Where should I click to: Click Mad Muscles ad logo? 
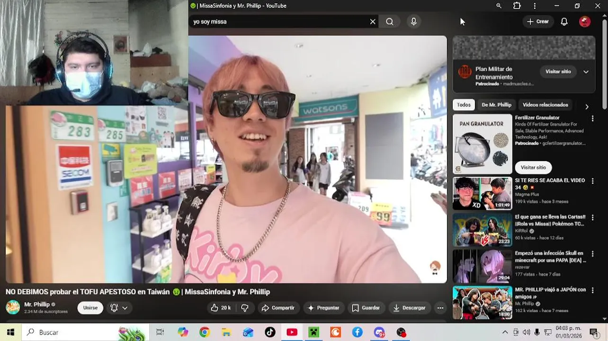465,72
